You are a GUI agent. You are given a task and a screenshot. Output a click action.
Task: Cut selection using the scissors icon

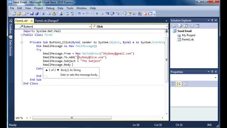(43, 14)
